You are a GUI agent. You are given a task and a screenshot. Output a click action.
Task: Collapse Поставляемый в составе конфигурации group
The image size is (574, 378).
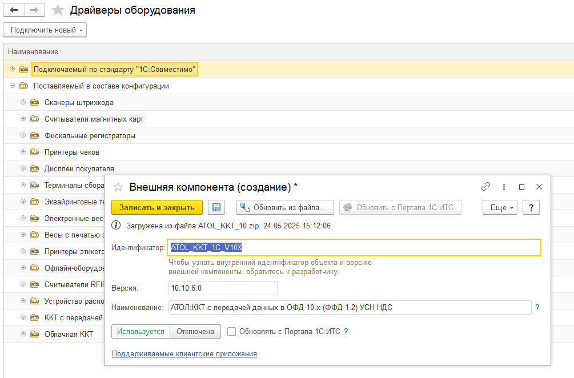click(x=13, y=86)
